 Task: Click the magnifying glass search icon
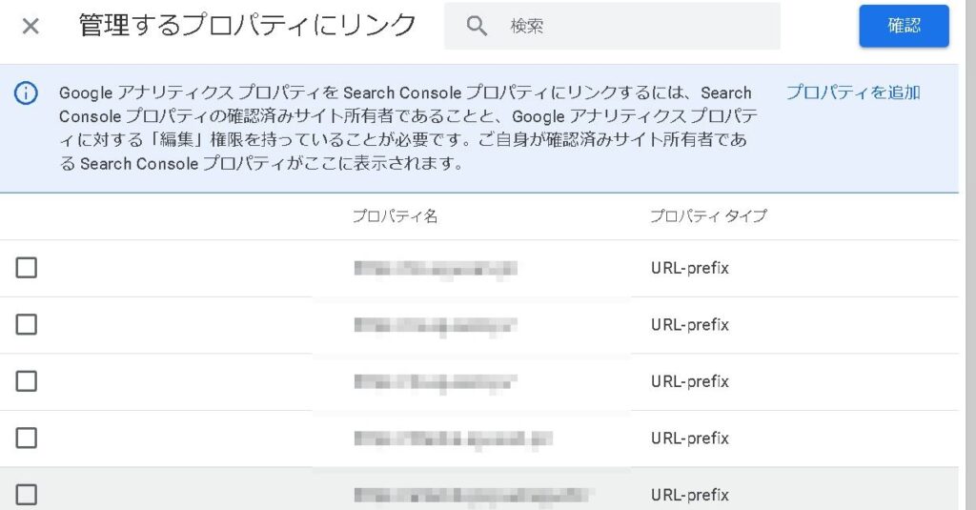tap(477, 26)
